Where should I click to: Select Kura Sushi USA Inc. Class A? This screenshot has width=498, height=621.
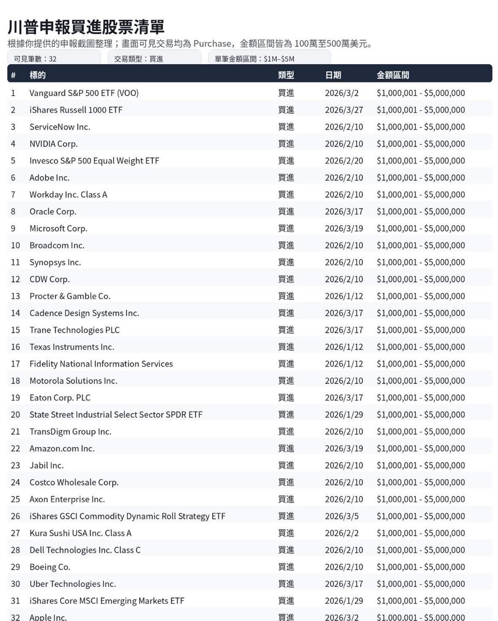pyautogui.click(x=81, y=533)
